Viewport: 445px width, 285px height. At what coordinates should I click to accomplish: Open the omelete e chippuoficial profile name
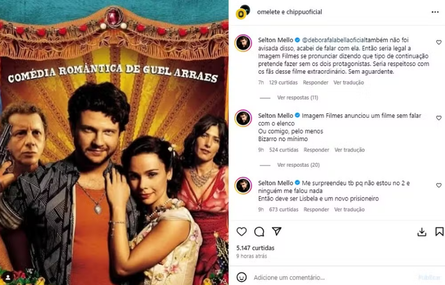click(290, 12)
